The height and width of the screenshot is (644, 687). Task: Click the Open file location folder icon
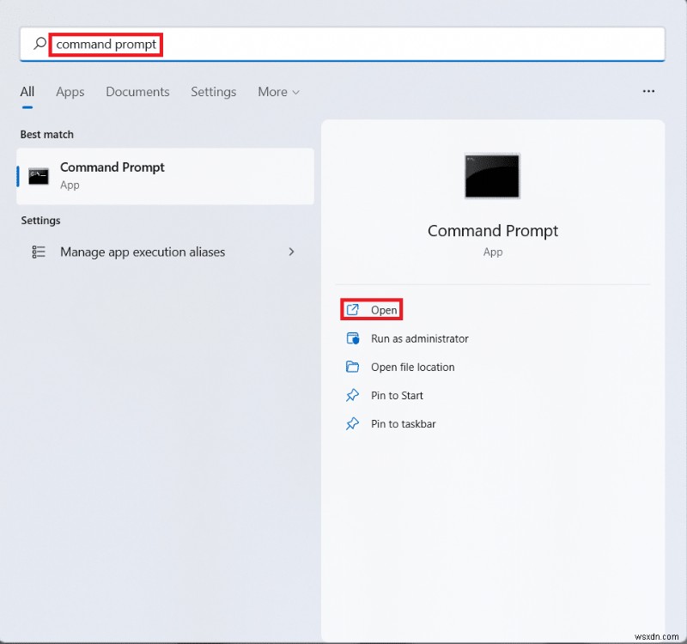point(353,367)
